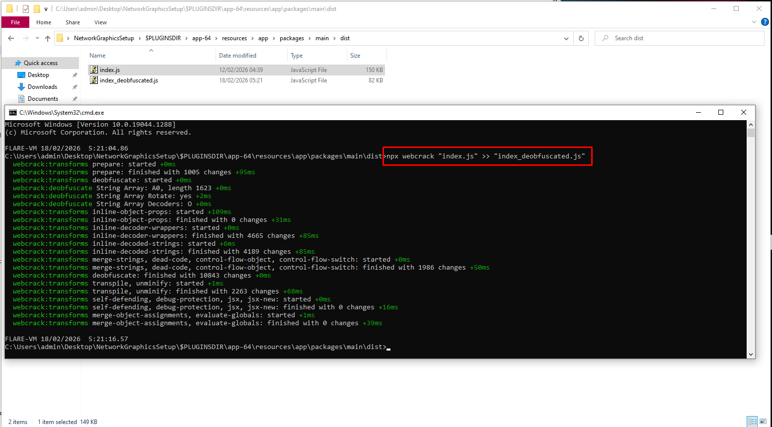Expand the address bar history dropdown
This screenshot has height=427, width=772.
(566, 38)
